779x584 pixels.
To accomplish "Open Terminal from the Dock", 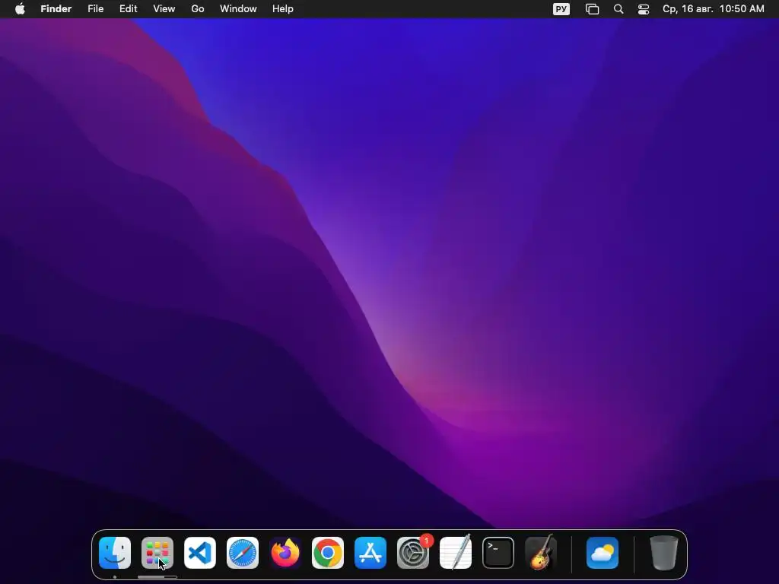I will (498, 553).
